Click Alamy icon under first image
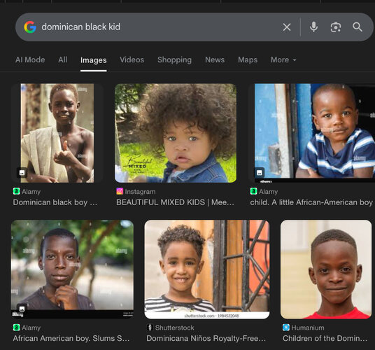This screenshot has width=375, height=350. pos(16,191)
